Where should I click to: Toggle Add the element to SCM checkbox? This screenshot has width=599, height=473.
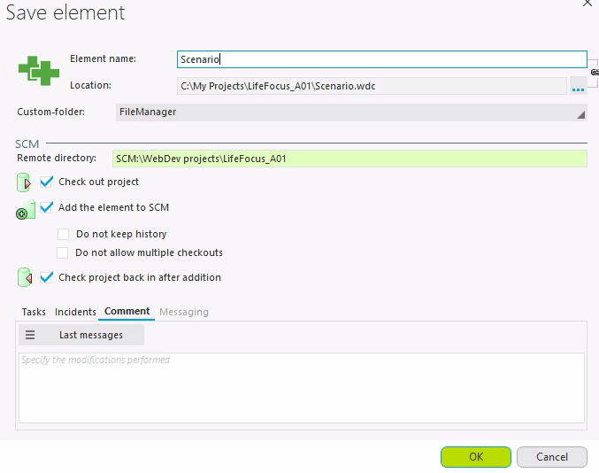[x=47, y=208]
